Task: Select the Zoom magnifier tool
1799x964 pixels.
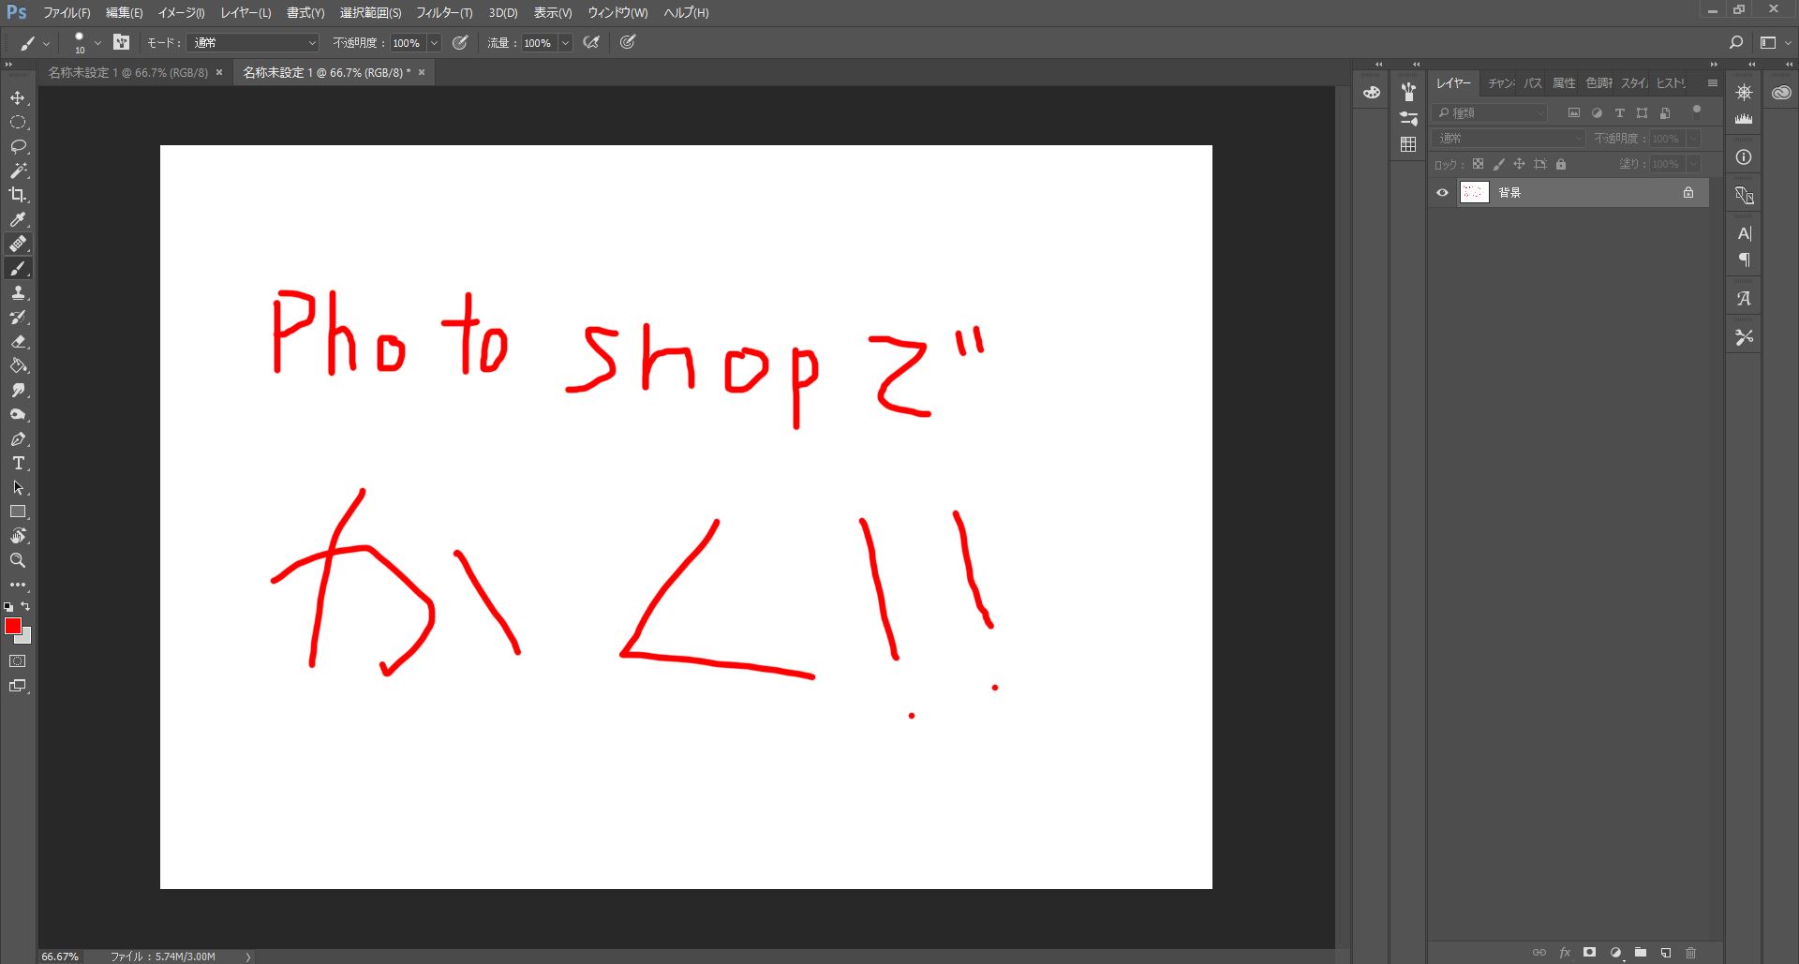Action: coord(18,560)
